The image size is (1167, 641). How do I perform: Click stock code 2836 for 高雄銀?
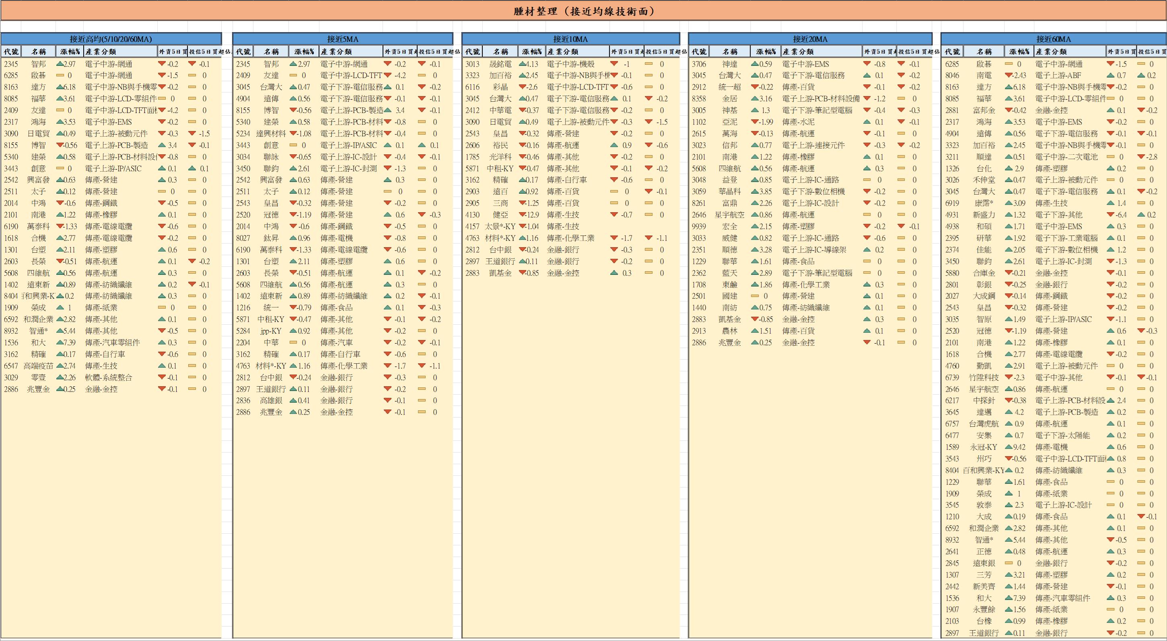click(243, 401)
